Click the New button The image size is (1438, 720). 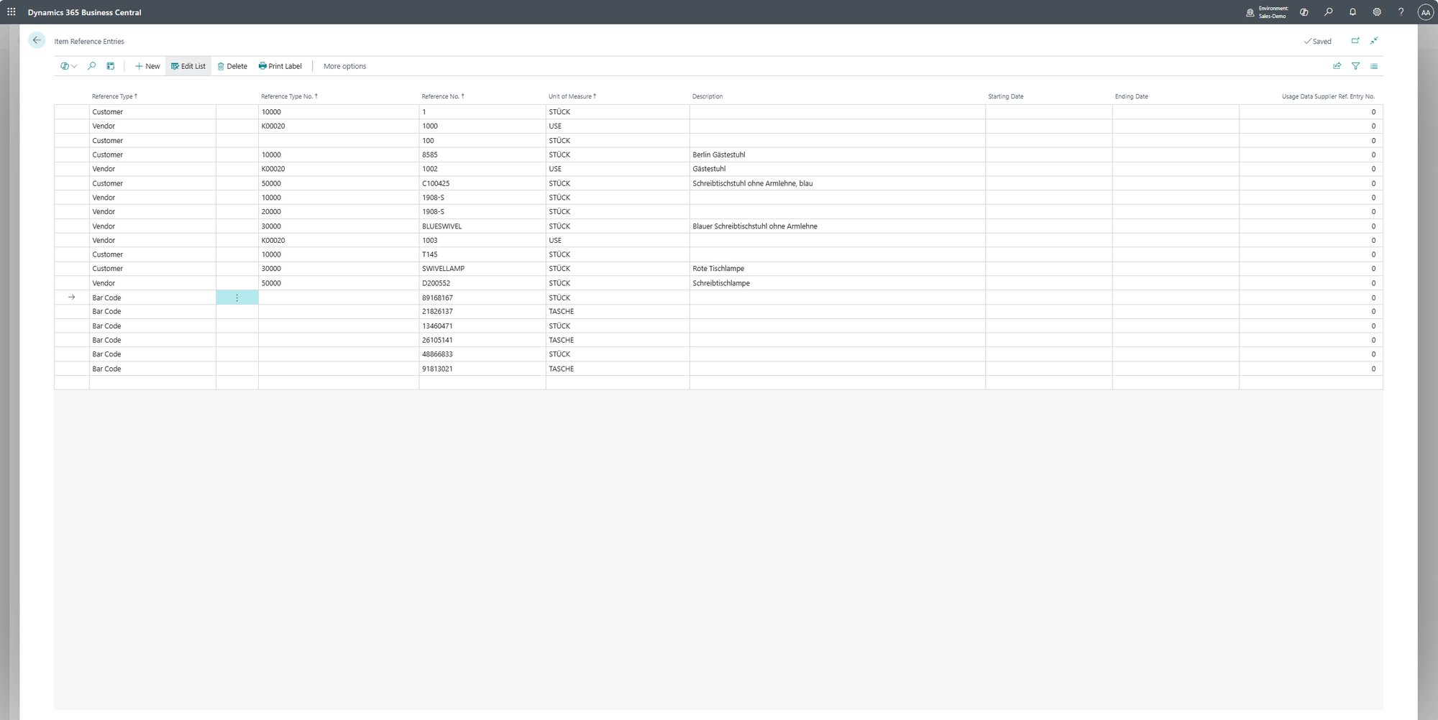[147, 66]
